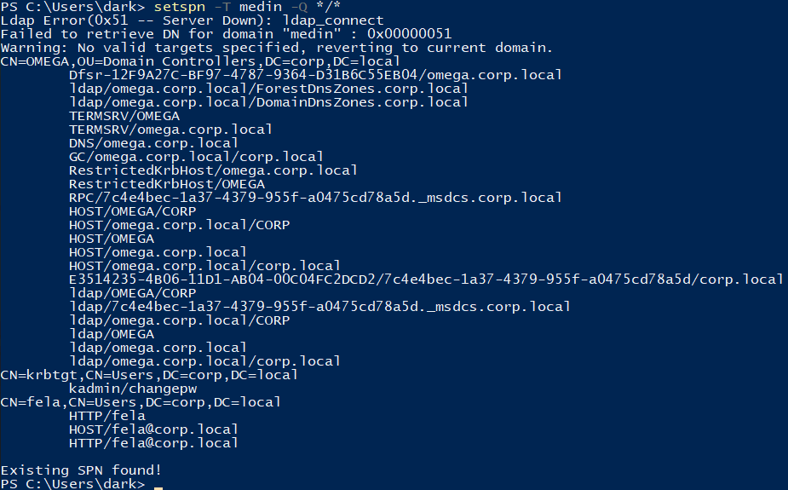Click the E3514235-4B06-11D1 SPN line
Viewport: 788px width, 490px height.
click(x=426, y=280)
